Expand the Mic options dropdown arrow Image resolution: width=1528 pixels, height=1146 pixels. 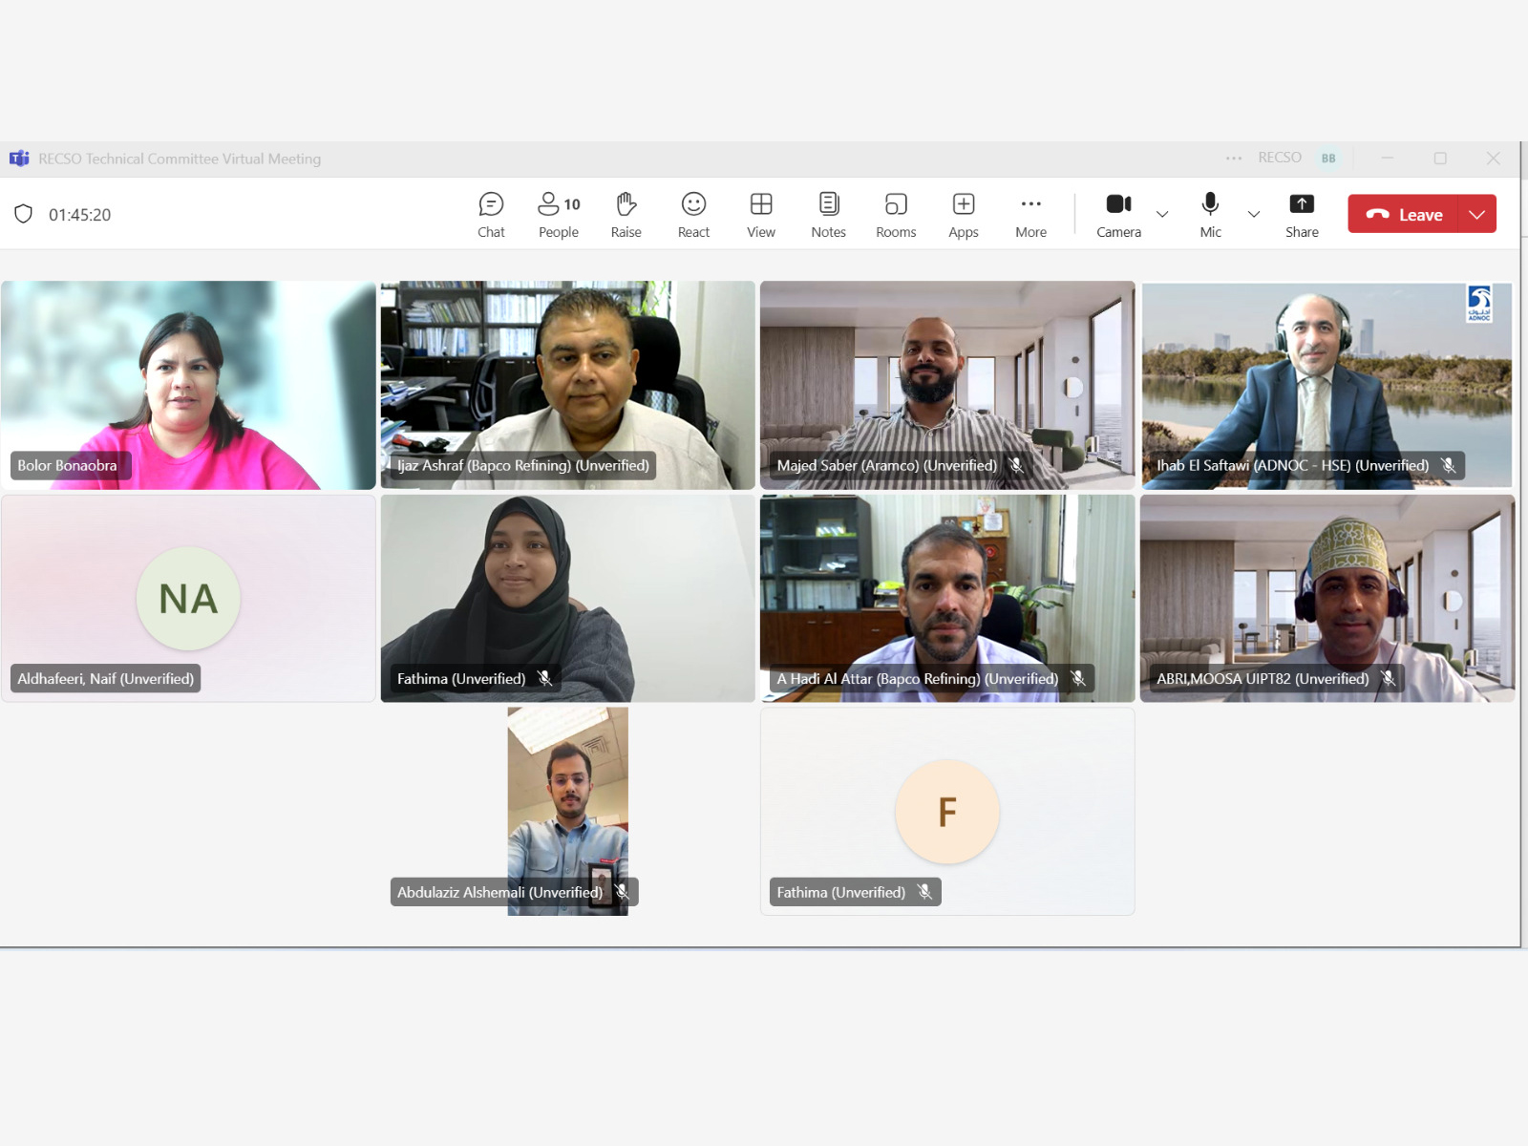[1254, 214]
